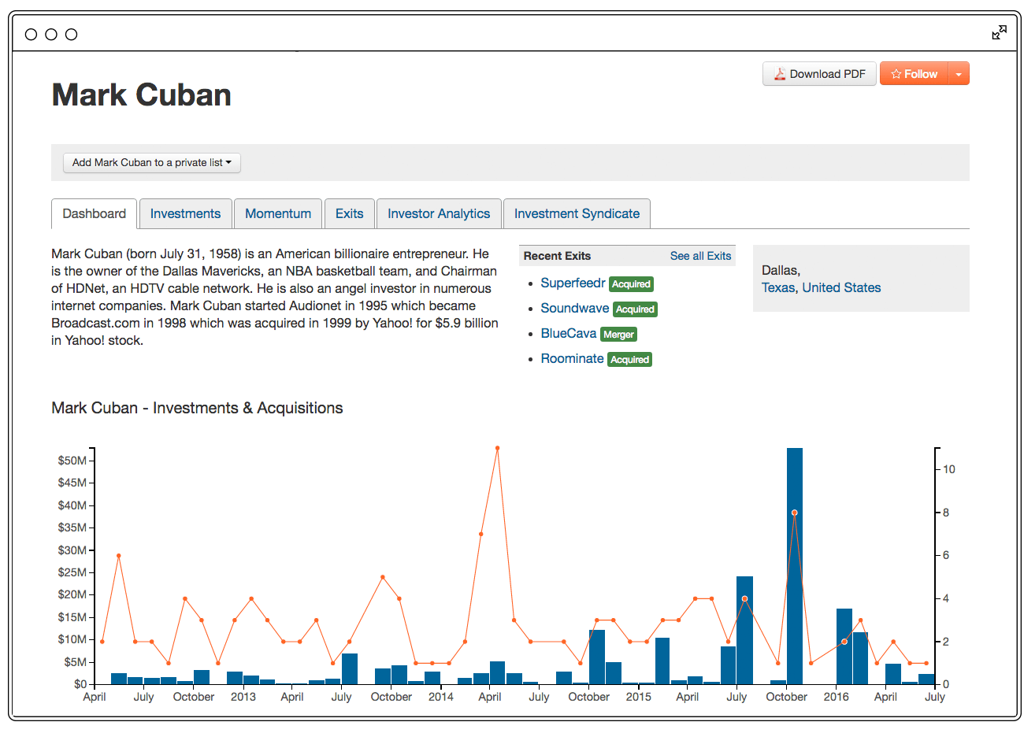Open the Investor Analytics tab
The height and width of the screenshot is (733, 1024).
coord(439,214)
